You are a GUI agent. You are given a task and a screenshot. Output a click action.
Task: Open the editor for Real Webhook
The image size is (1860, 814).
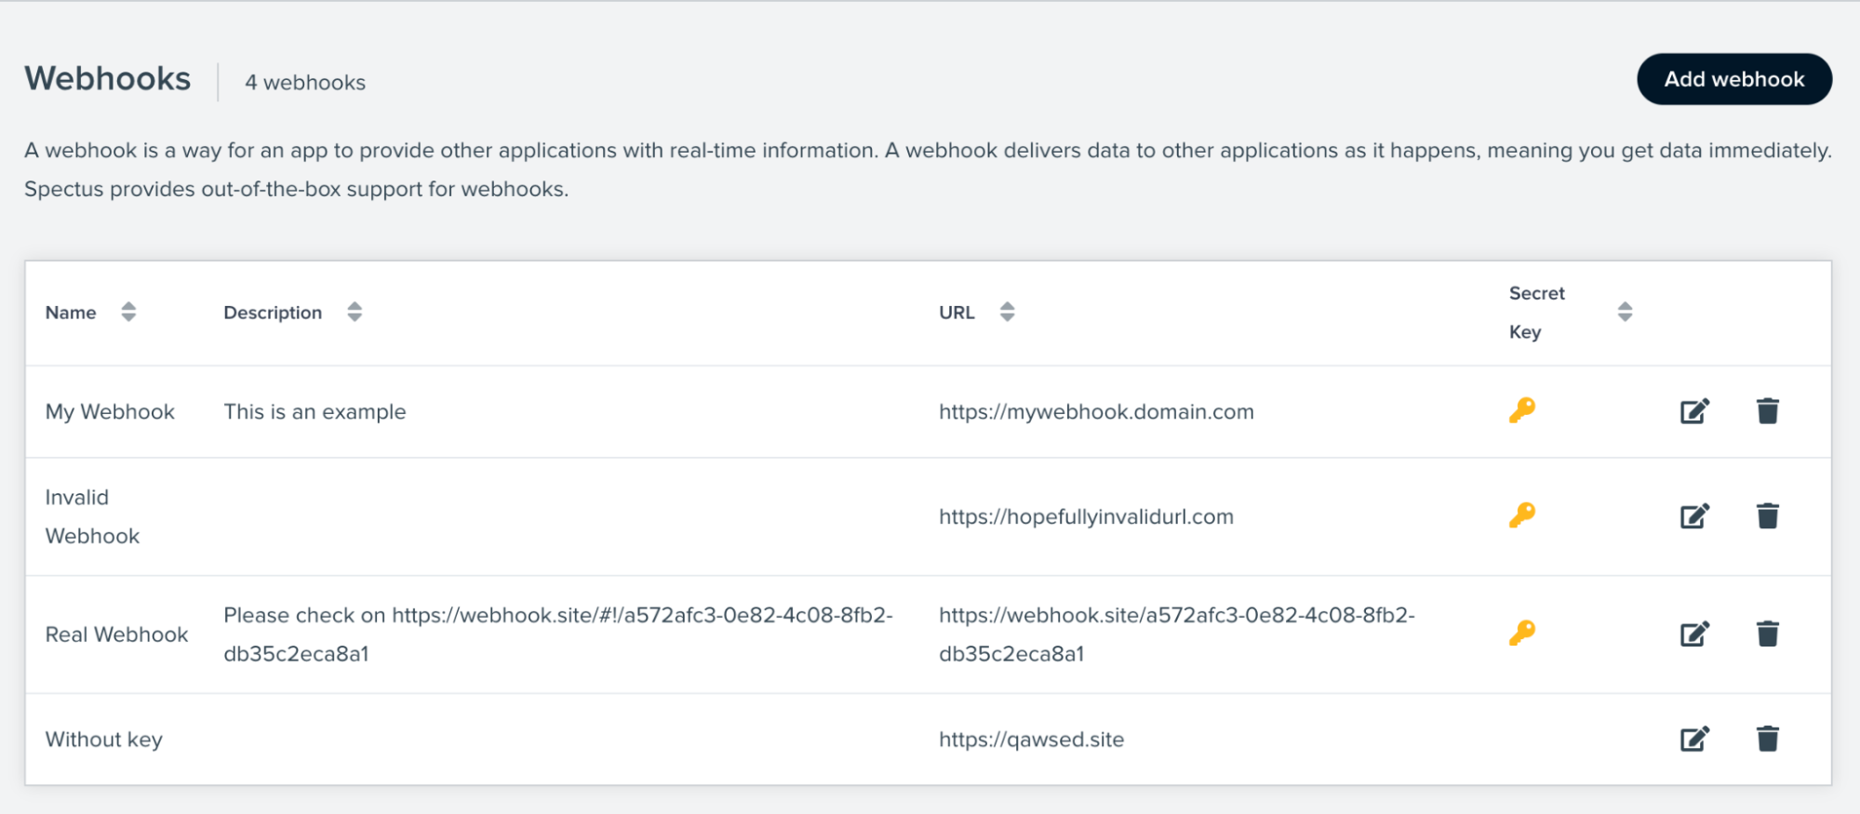click(1694, 634)
